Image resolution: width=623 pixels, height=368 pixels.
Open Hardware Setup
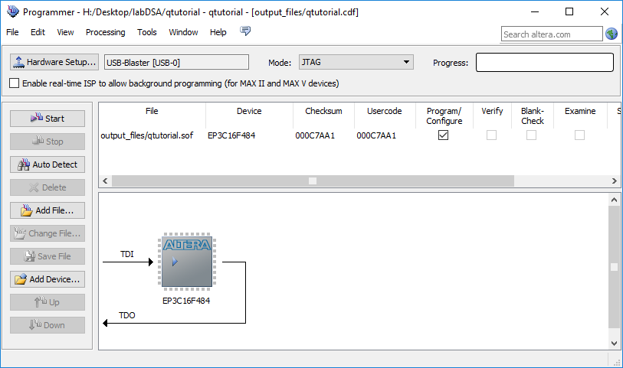54,62
